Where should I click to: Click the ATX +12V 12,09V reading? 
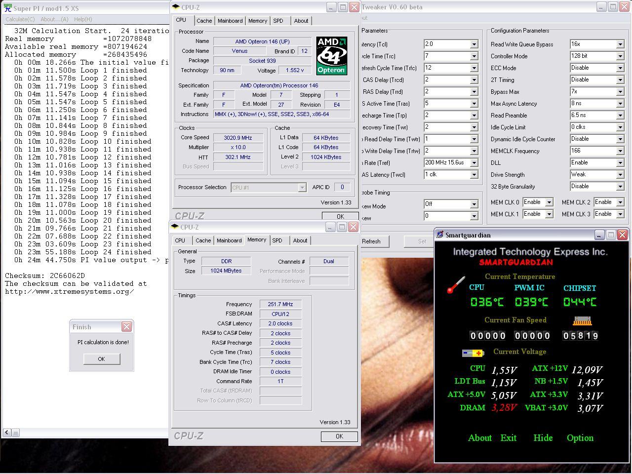coord(587,369)
